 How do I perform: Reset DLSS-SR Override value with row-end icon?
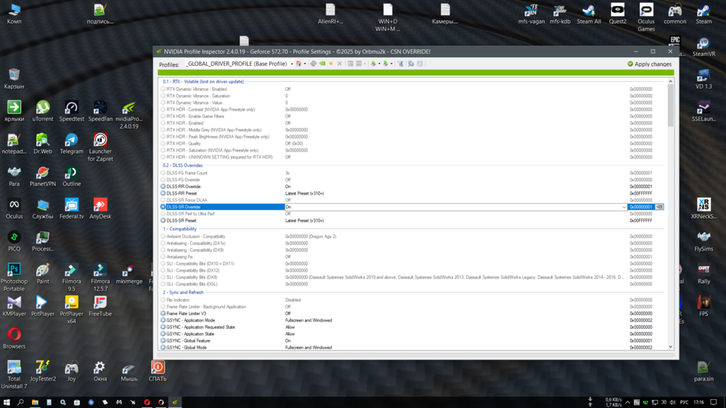click(659, 207)
